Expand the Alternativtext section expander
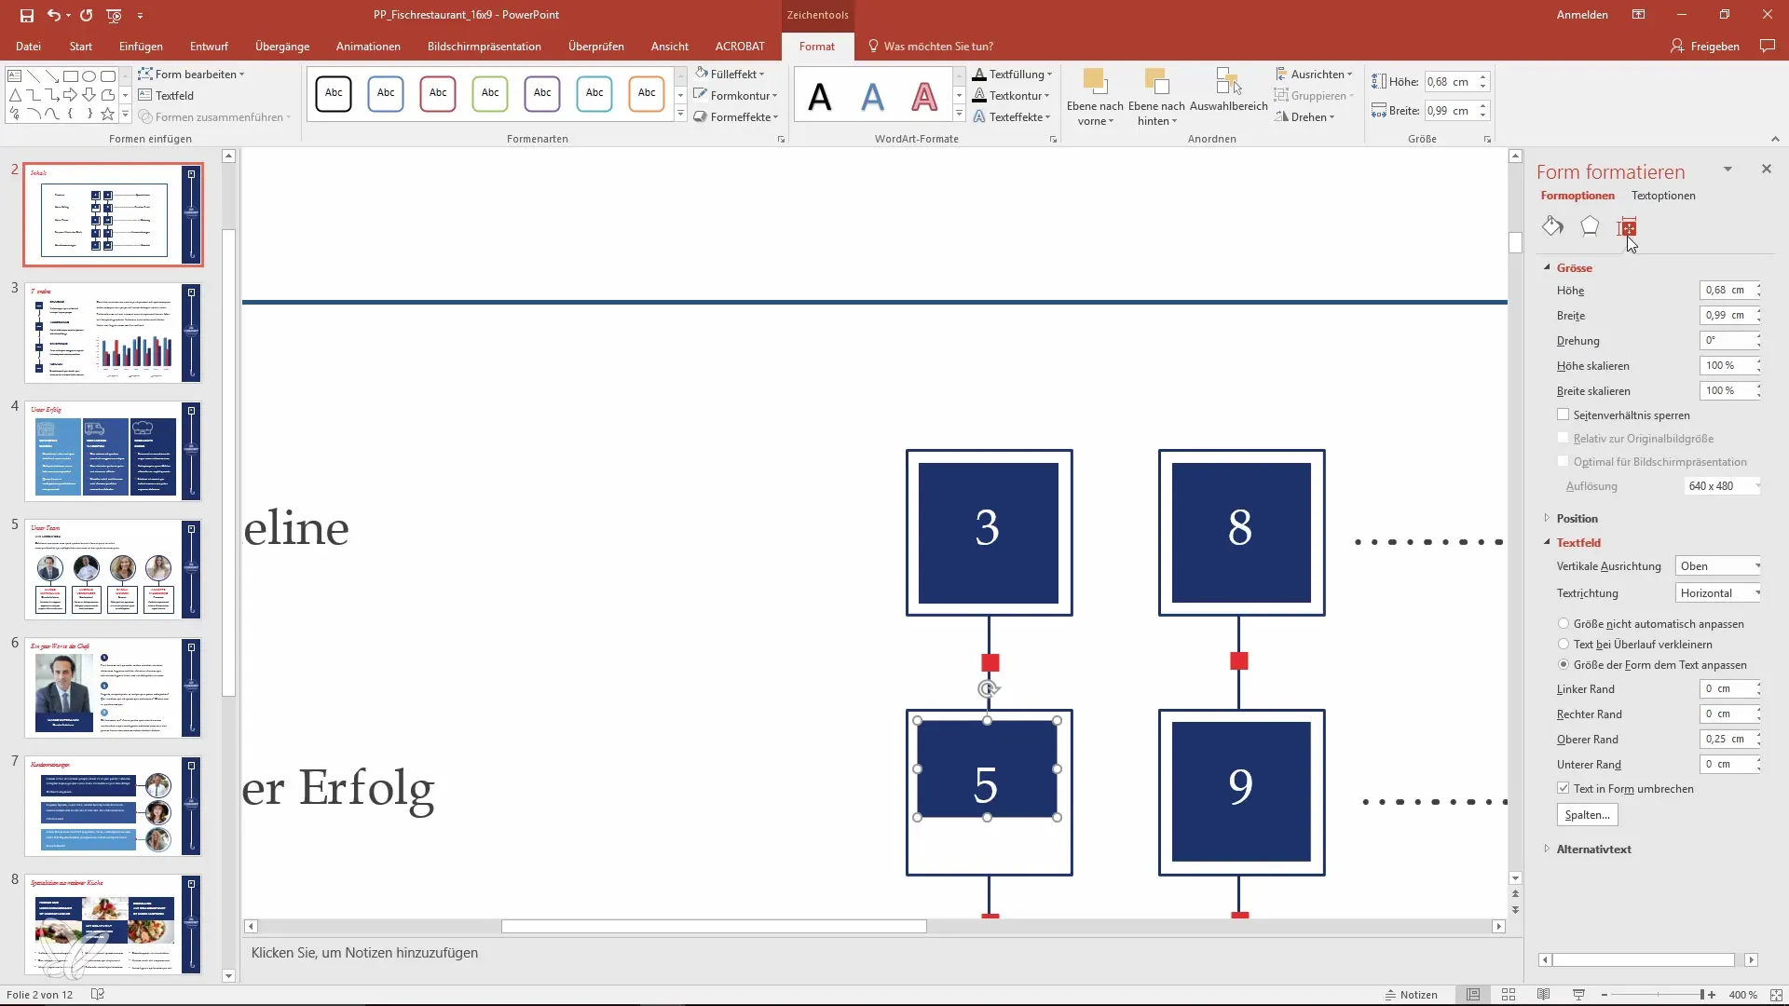This screenshot has height=1006, width=1789. tap(1549, 849)
